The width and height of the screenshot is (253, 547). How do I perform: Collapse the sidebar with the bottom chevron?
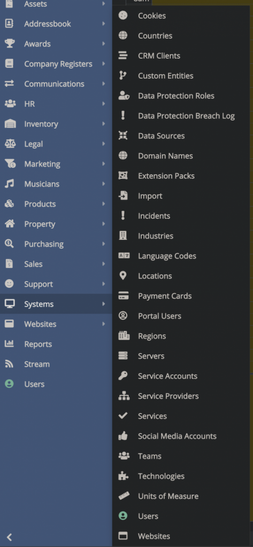click(10, 537)
